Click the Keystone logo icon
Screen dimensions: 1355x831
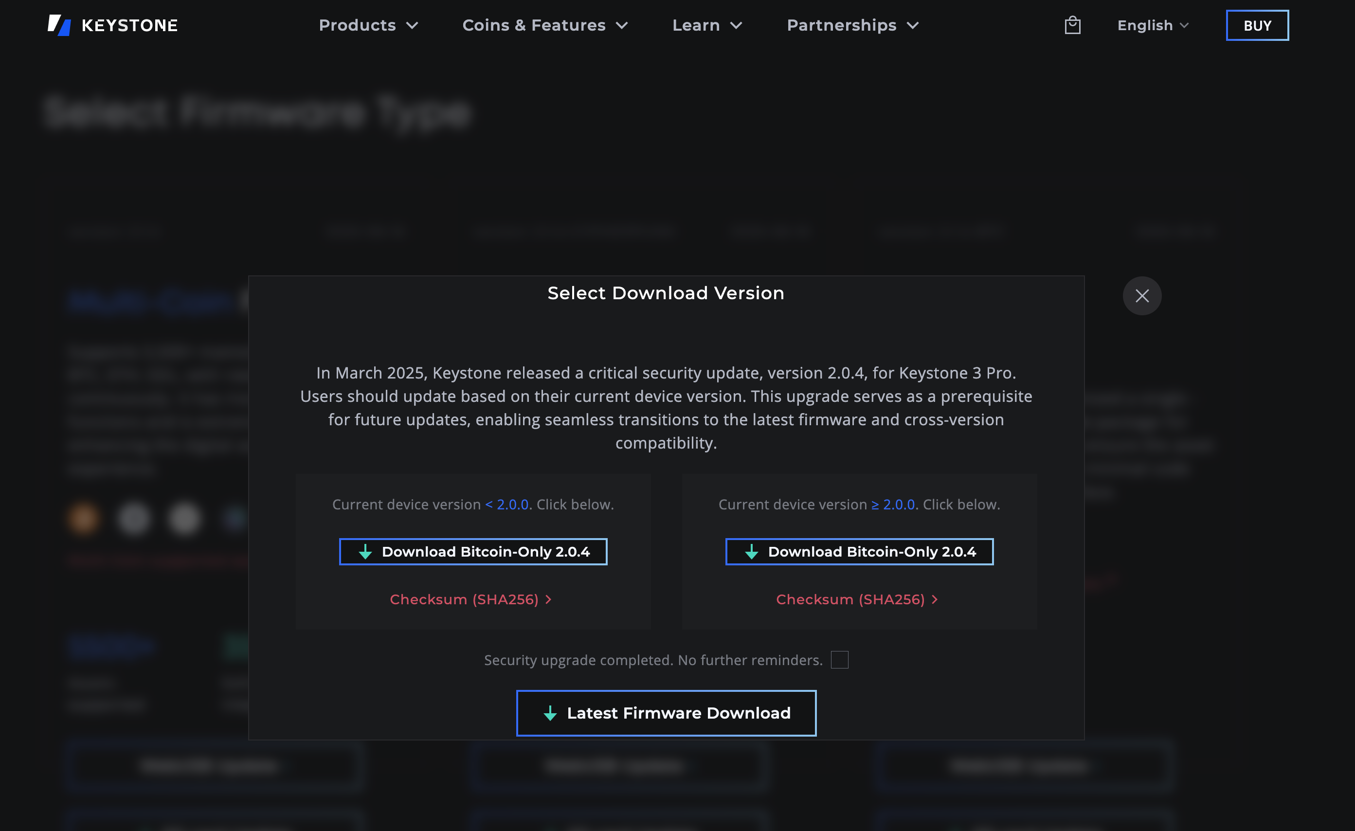(x=59, y=25)
